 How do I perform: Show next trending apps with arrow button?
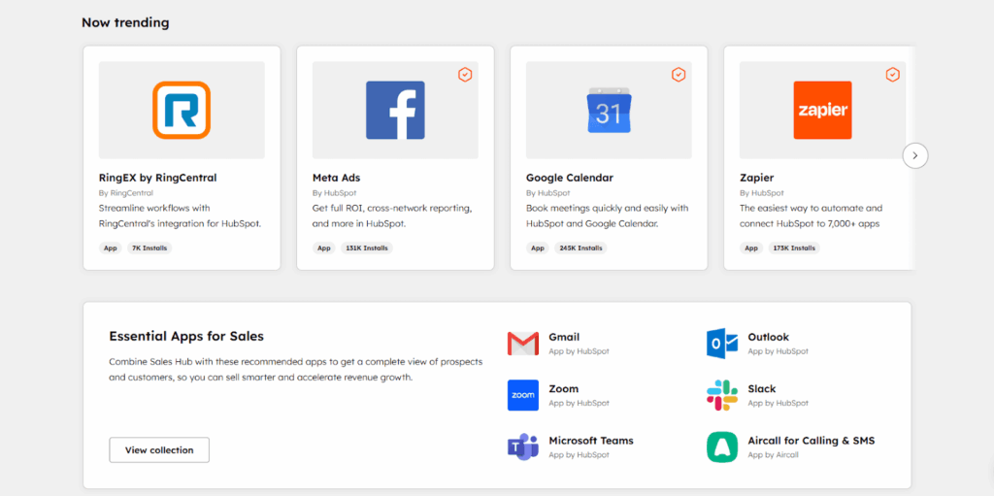(915, 155)
